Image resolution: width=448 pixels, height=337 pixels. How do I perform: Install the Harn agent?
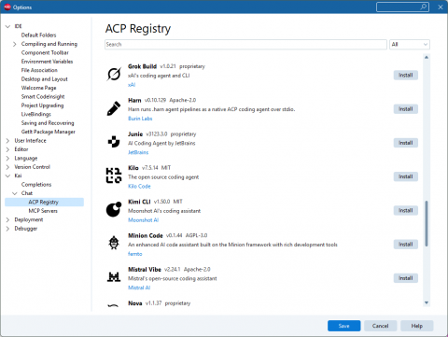click(x=406, y=109)
